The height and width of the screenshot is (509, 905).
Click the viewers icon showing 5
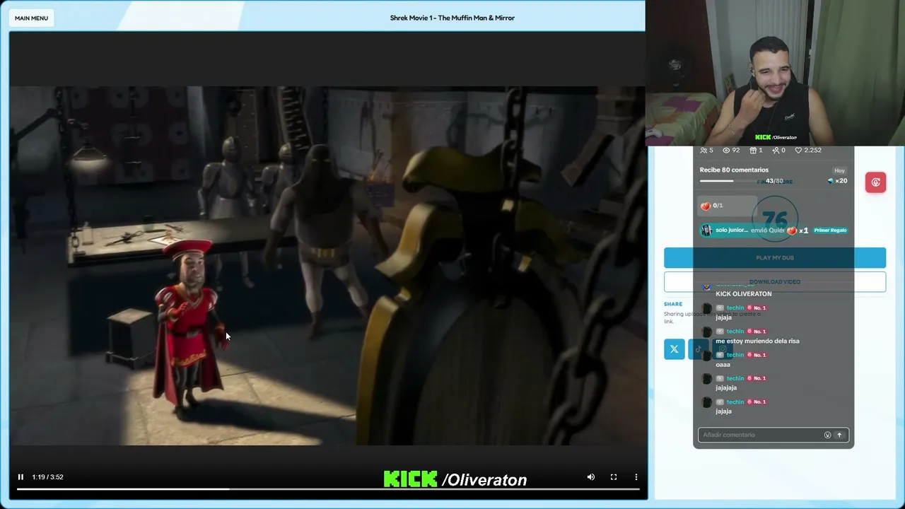(703, 151)
